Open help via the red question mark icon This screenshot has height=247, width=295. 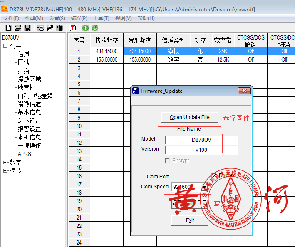tap(72, 28)
